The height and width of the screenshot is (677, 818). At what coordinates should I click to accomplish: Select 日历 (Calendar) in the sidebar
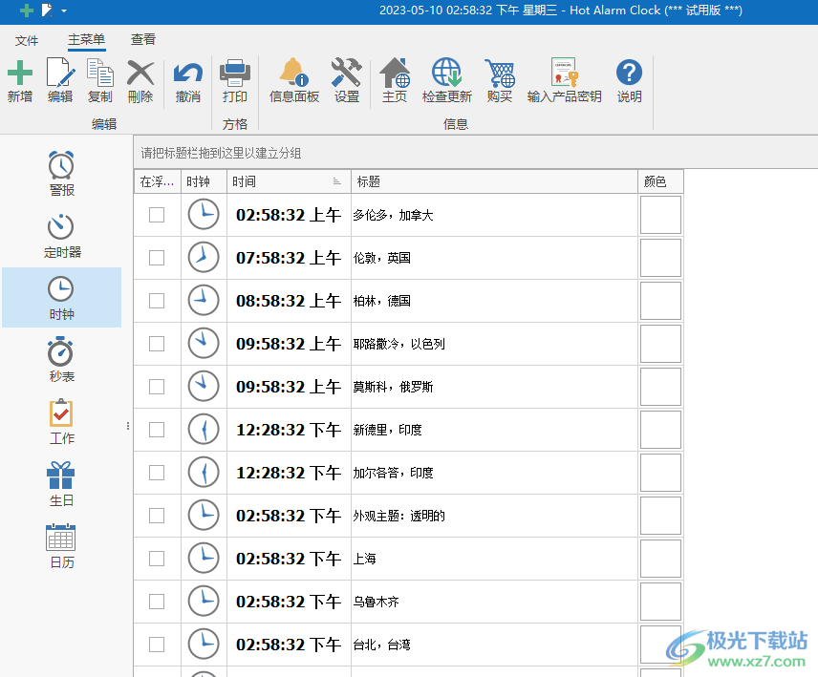(61, 545)
